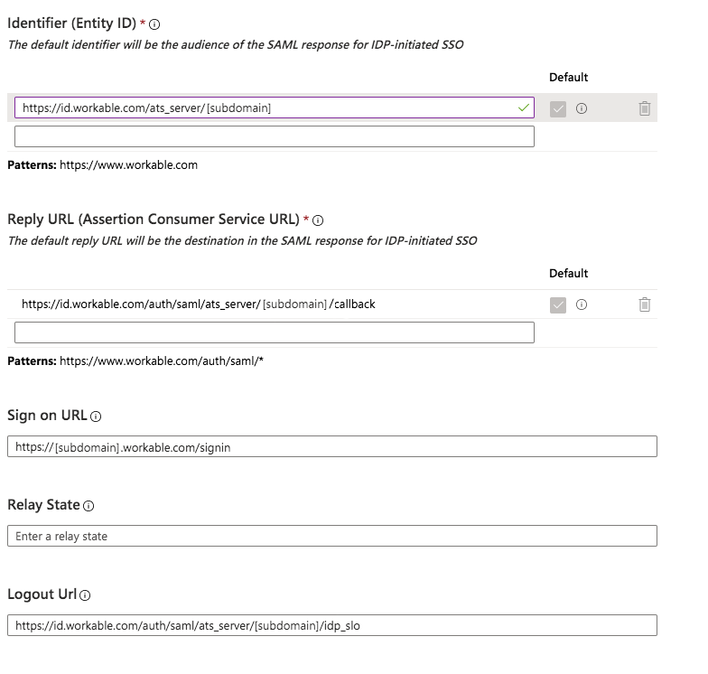The image size is (708, 674).
Task: Delete the Reply URL callback entry
Action: point(645,304)
